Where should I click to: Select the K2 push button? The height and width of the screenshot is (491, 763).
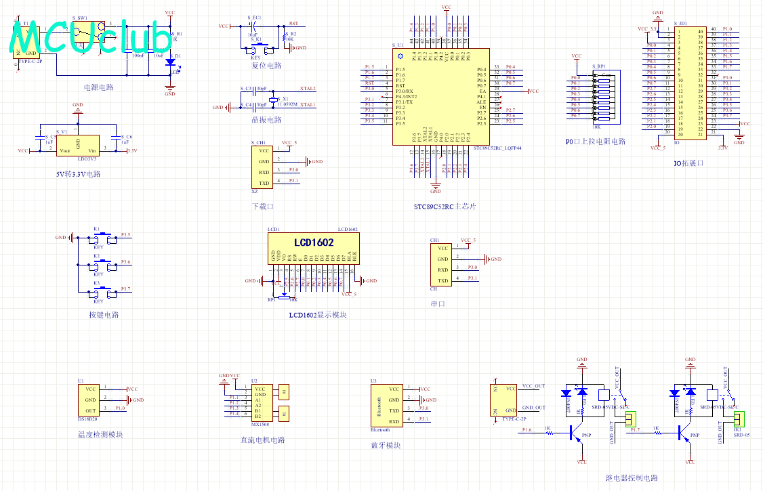pos(103,265)
